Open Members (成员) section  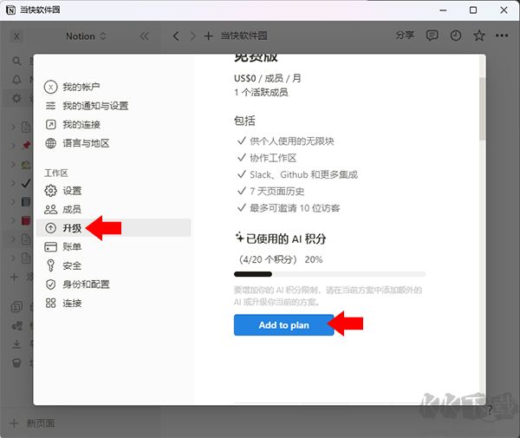(x=62, y=209)
